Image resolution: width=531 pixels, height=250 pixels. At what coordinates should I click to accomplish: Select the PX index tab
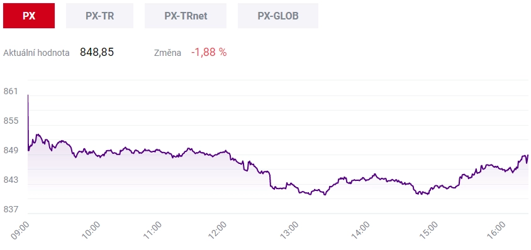pyautogui.click(x=29, y=16)
